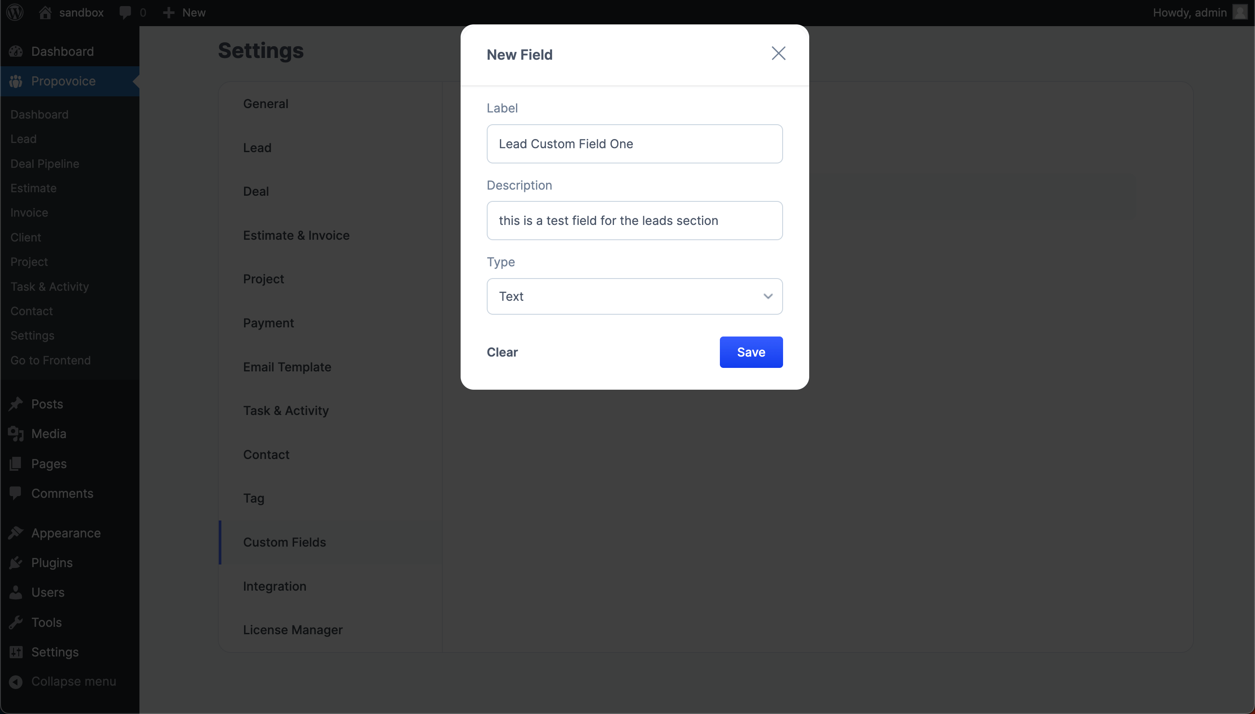1255x714 pixels.
Task: Click the Propovoice sidebar icon
Action: (16, 80)
